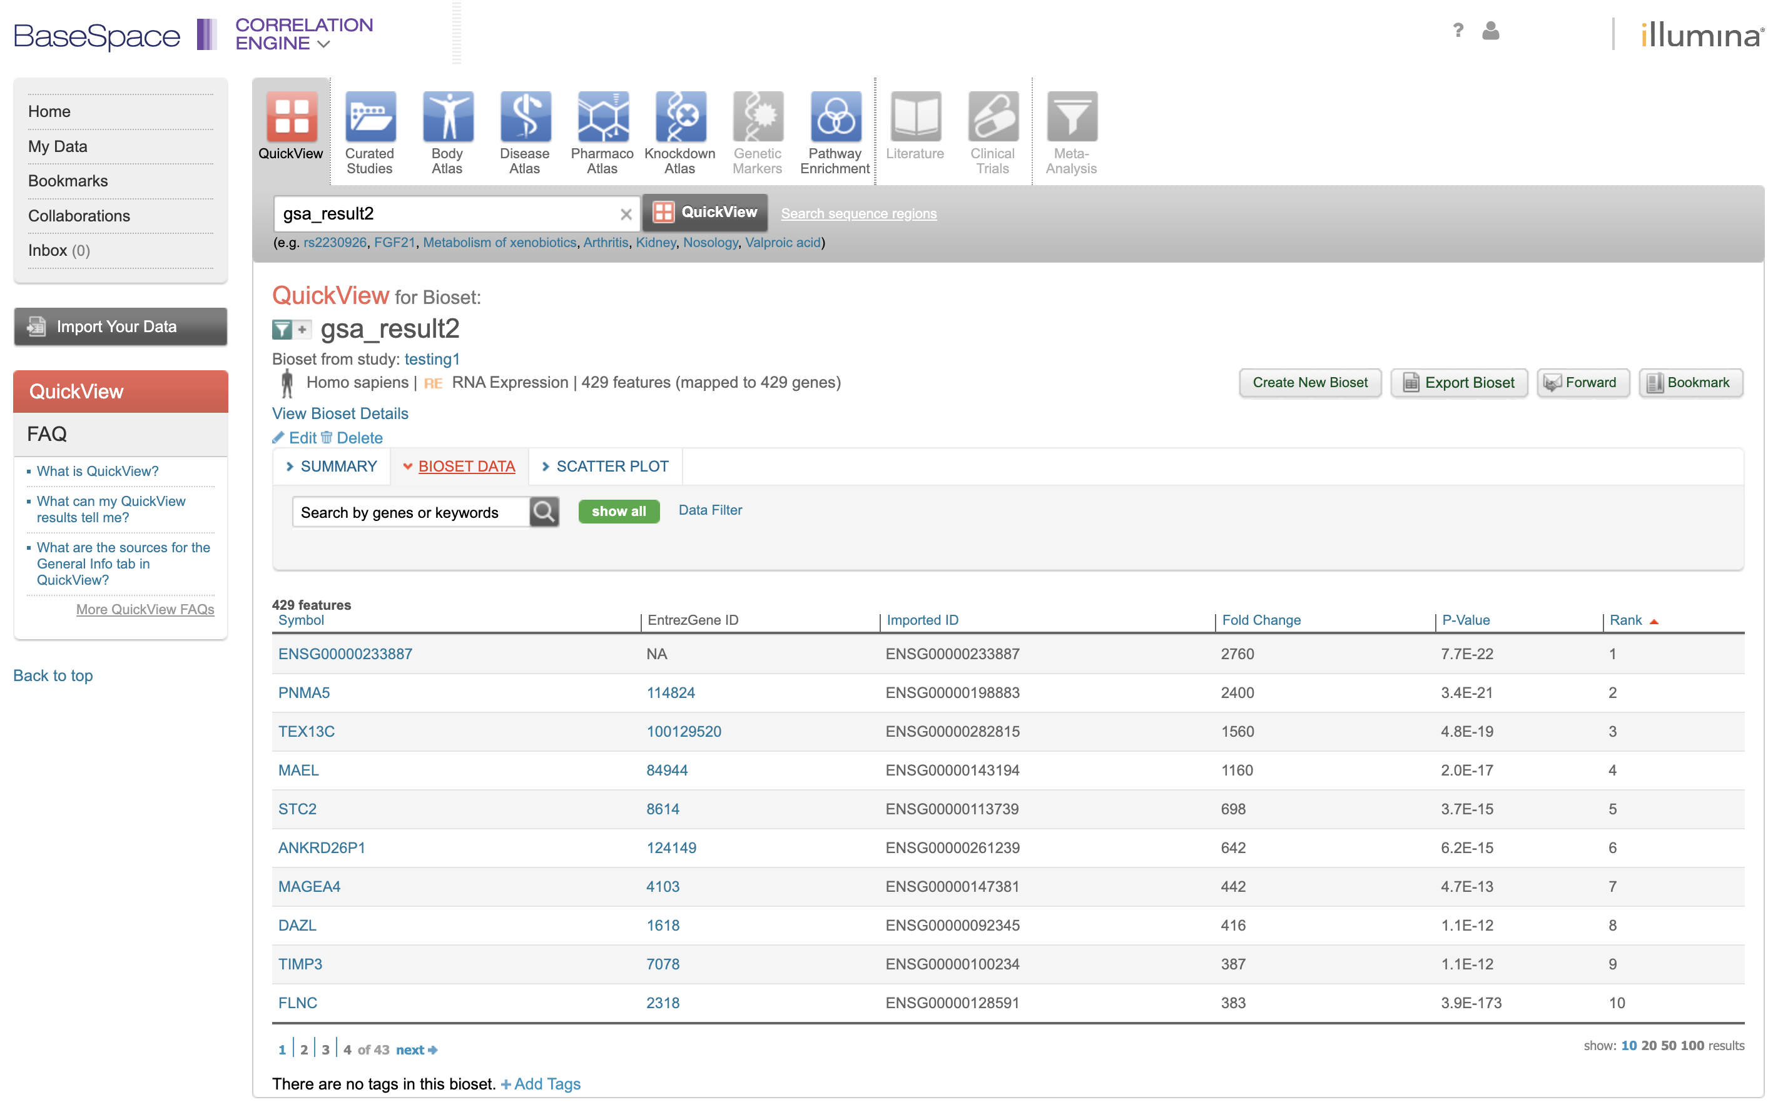Viewport: 1773px width, 1107px height.
Task: Open My Data in sidebar
Action: tap(58, 146)
